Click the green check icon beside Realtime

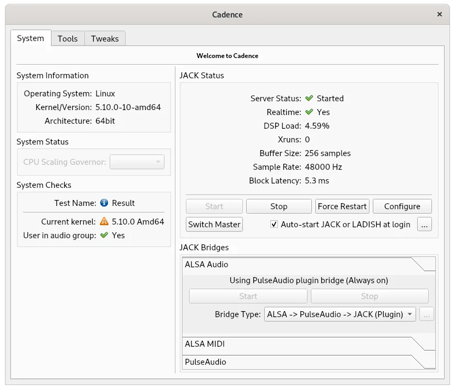[309, 112]
